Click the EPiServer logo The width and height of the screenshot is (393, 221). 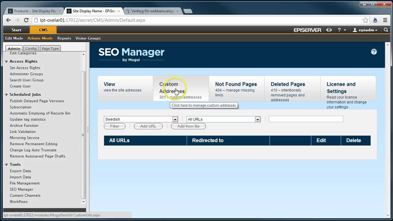307,30
